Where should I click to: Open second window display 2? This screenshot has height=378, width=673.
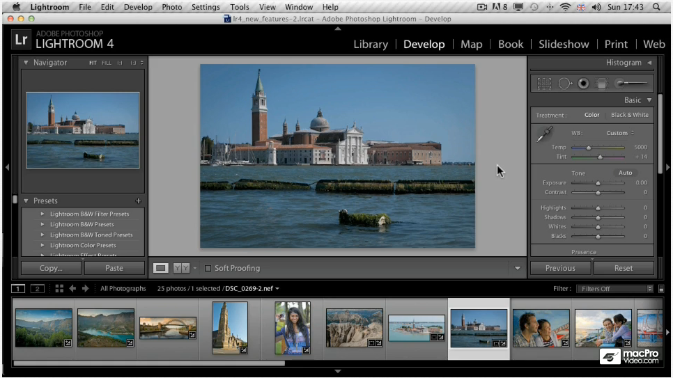pyautogui.click(x=38, y=288)
